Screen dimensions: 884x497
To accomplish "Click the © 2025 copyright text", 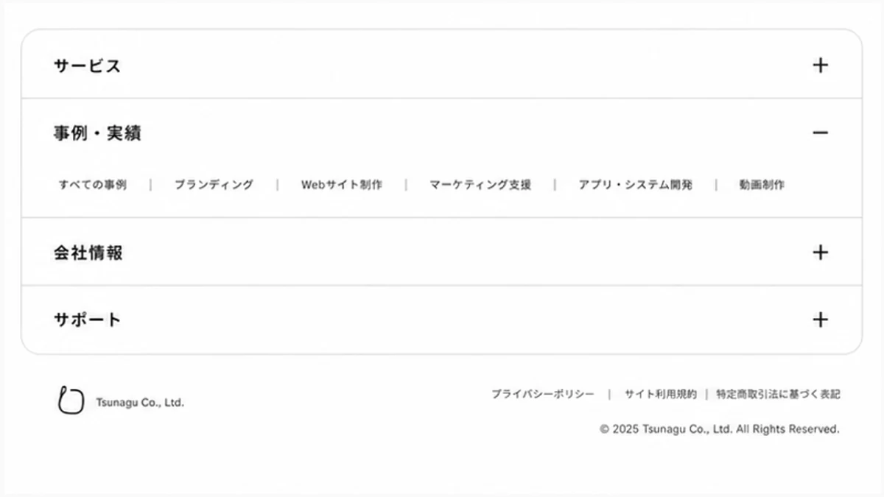I will point(720,429).
